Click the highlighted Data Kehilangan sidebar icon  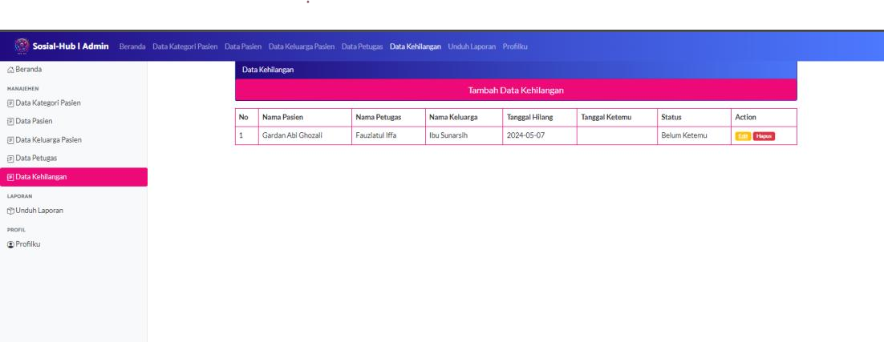(6, 177)
